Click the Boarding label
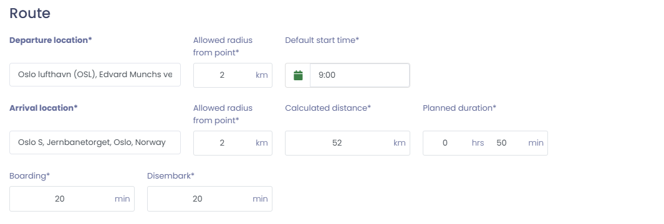Viewport: 664px width, 224px height. click(30, 176)
